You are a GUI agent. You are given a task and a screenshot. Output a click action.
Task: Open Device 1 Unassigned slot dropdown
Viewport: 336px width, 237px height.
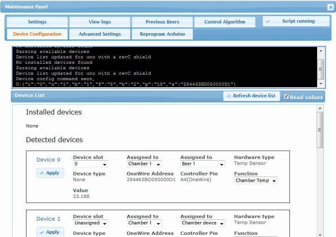click(90, 223)
